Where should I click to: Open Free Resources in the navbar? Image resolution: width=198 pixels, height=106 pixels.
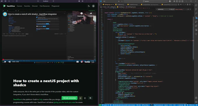[x=45, y=6]
